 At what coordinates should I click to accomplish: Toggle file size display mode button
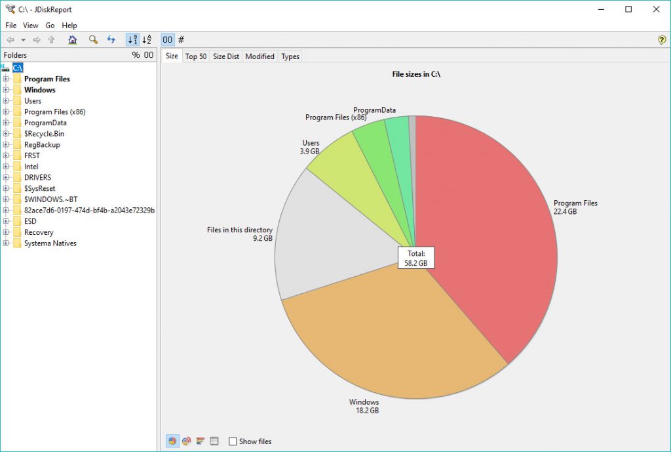coord(167,40)
